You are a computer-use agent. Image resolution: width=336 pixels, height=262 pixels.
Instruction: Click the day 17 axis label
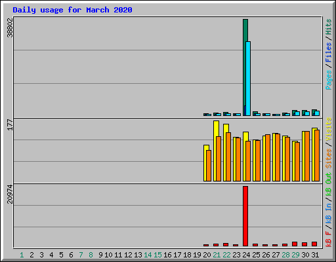177,255
